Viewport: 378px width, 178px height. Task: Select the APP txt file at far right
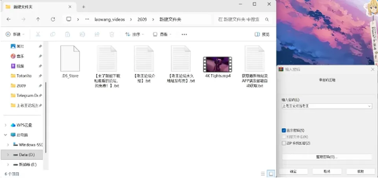(x=255, y=66)
